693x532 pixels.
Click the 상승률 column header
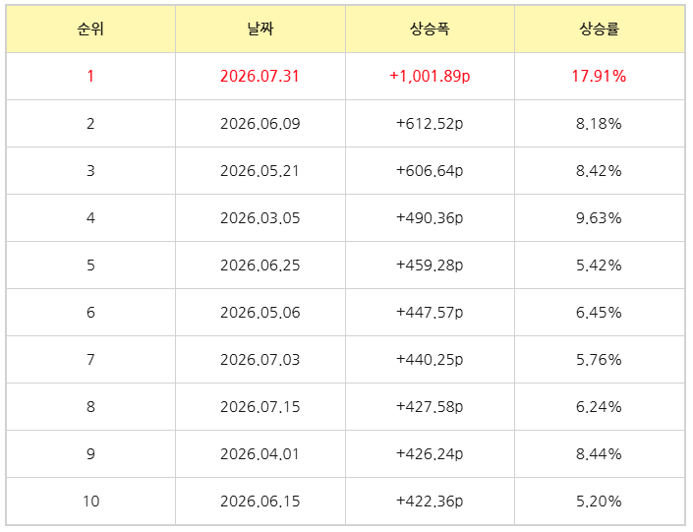click(600, 30)
